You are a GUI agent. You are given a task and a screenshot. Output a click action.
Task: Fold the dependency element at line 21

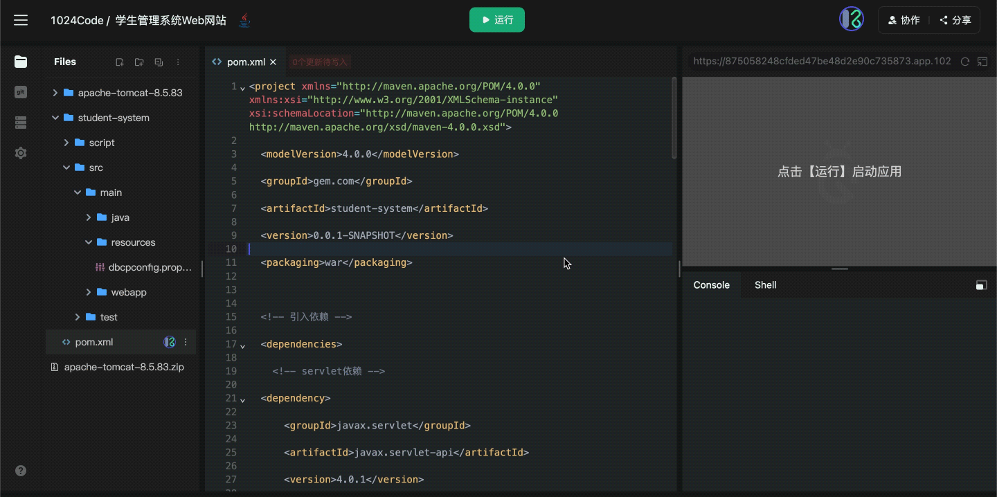point(242,399)
